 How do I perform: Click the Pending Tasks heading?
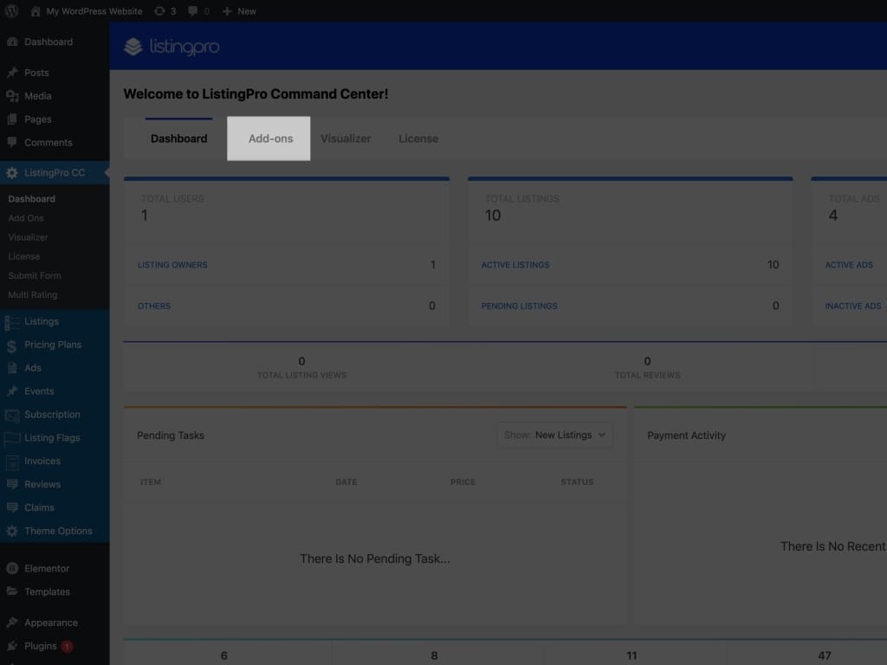click(x=171, y=436)
